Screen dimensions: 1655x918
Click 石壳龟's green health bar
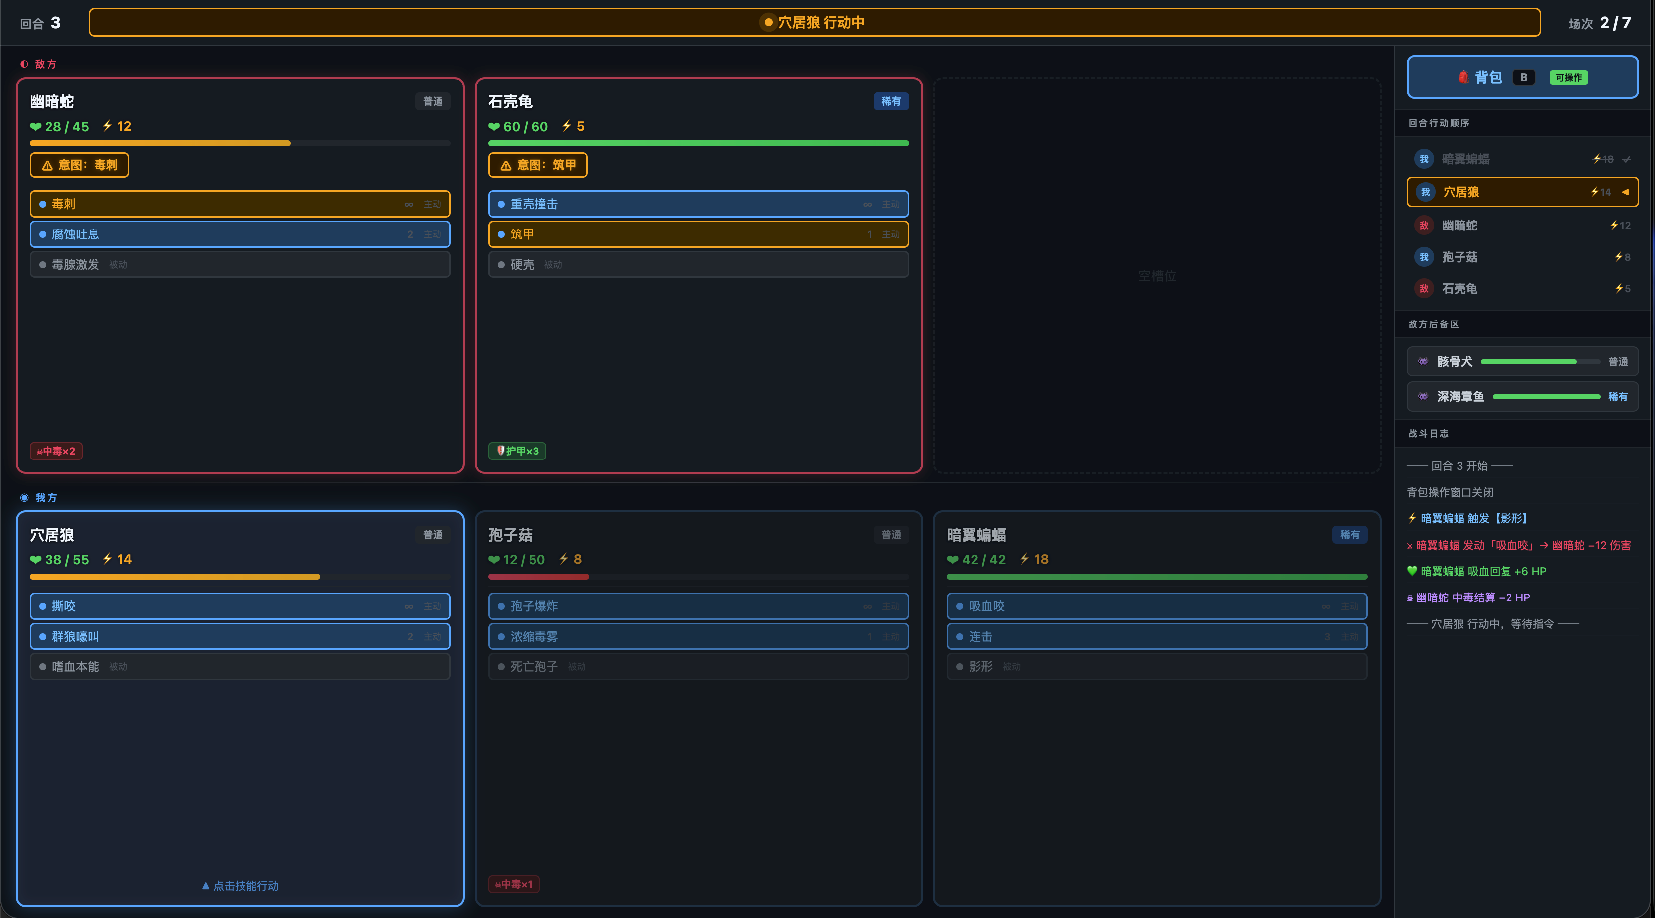698,144
